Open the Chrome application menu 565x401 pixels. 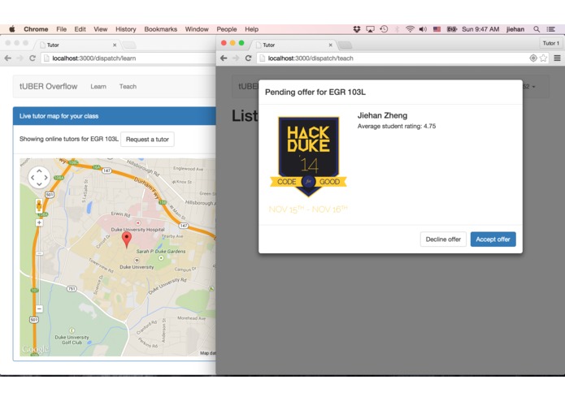(36, 29)
